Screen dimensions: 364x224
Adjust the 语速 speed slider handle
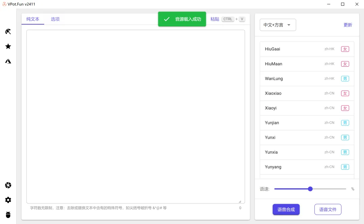pos(310,189)
